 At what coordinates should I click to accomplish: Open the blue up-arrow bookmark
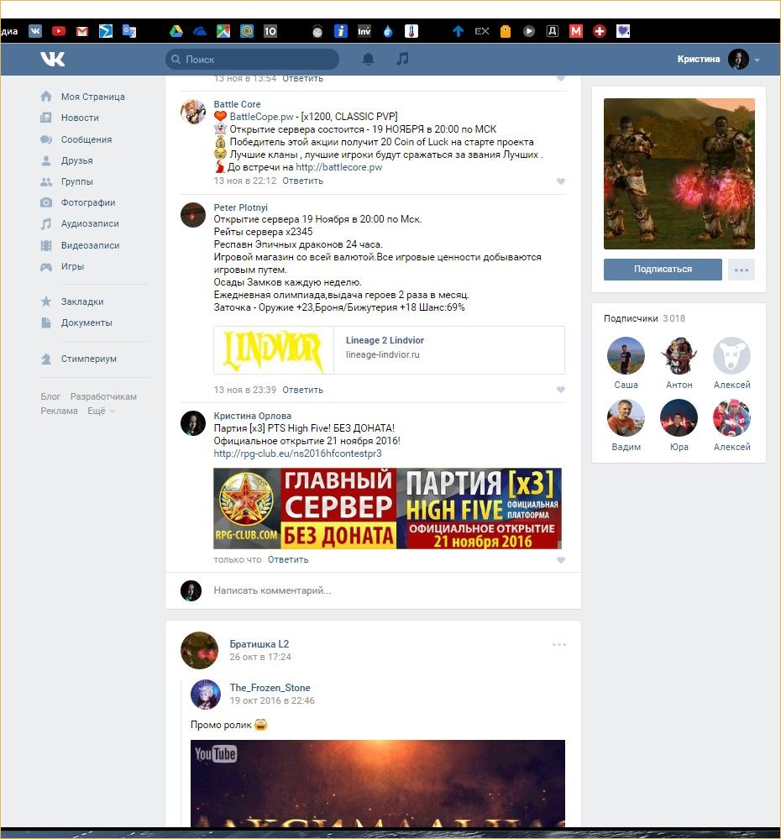click(x=458, y=31)
